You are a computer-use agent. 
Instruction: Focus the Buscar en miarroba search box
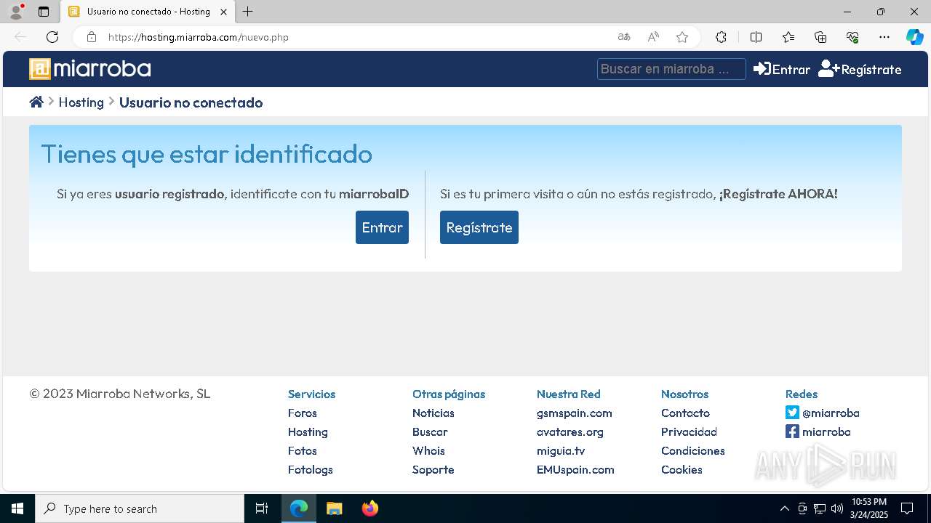pos(671,69)
